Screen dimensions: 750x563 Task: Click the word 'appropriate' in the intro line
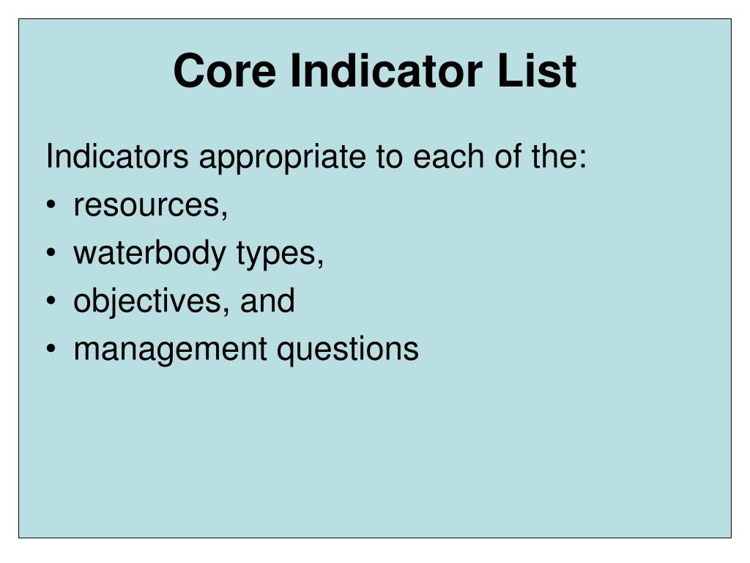point(282,158)
